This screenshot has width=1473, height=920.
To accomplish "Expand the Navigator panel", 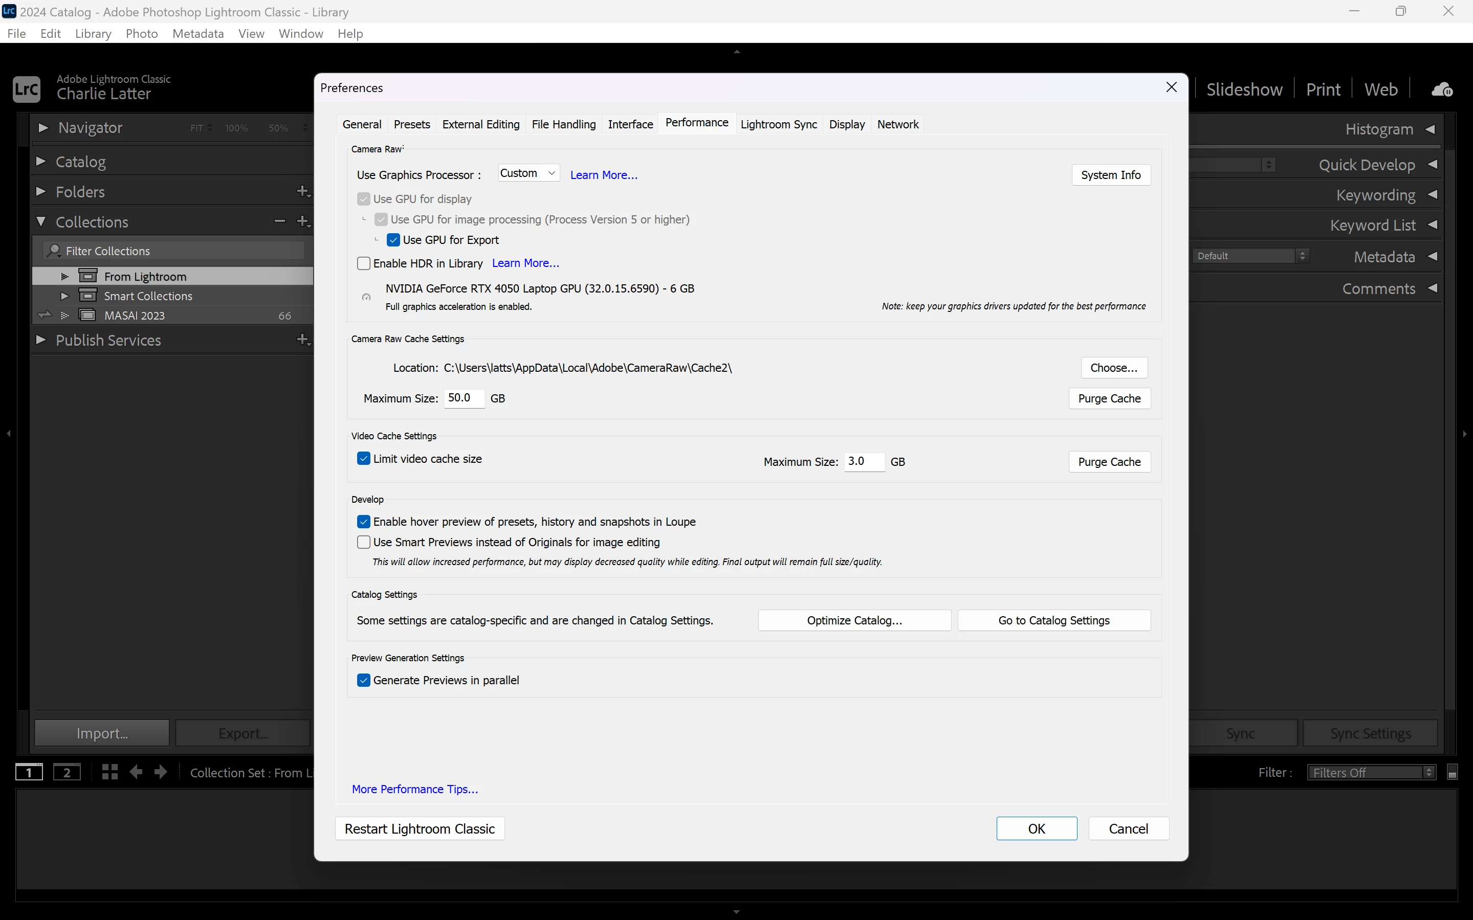I will point(42,128).
